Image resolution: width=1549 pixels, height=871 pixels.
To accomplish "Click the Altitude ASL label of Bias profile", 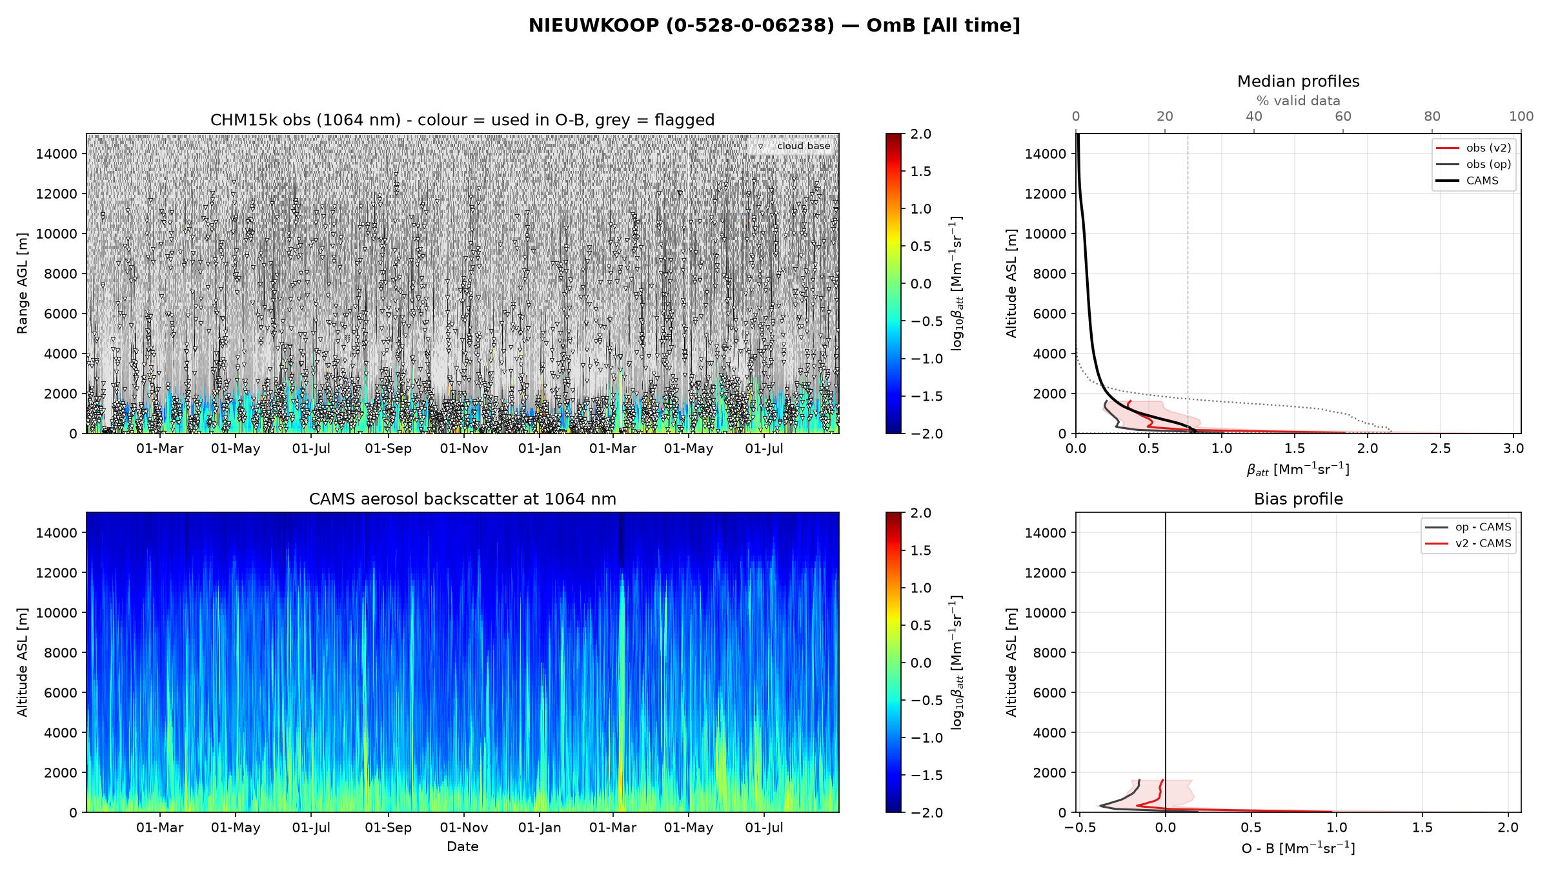I will point(1011,662).
